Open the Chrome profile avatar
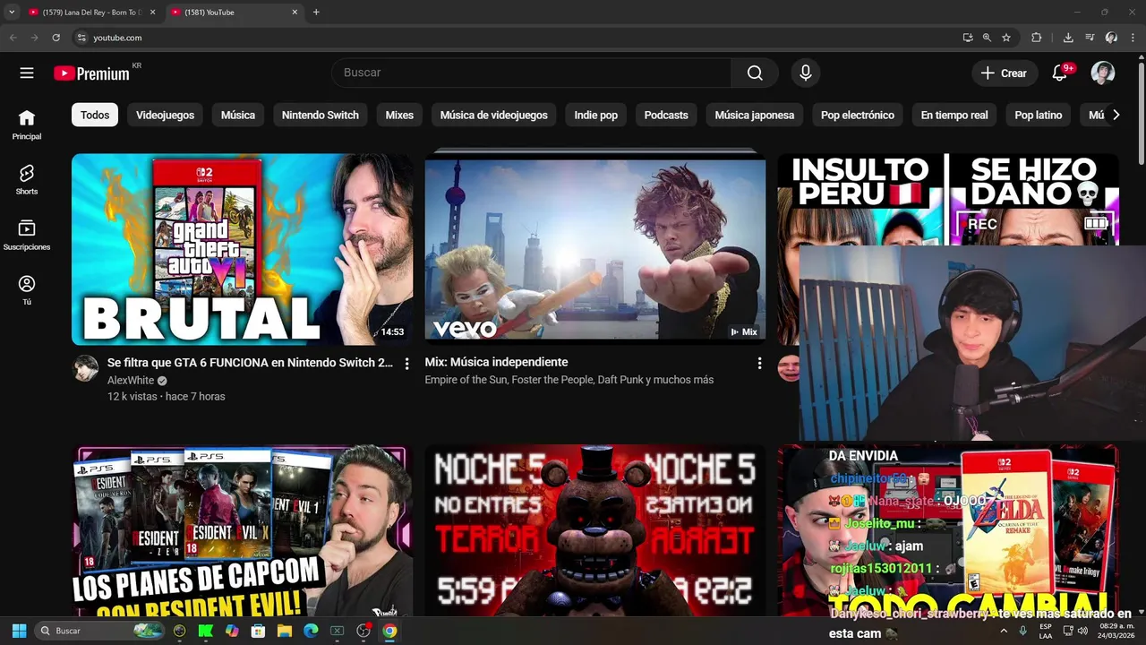Image resolution: width=1146 pixels, height=645 pixels. coord(1111,38)
